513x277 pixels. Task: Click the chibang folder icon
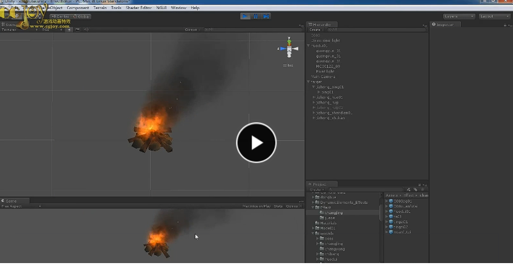tap(322, 254)
